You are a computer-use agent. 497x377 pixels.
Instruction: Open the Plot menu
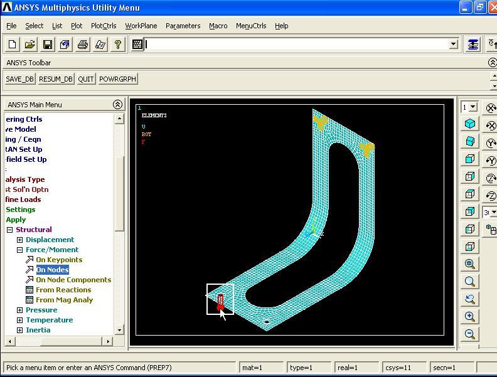click(77, 26)
